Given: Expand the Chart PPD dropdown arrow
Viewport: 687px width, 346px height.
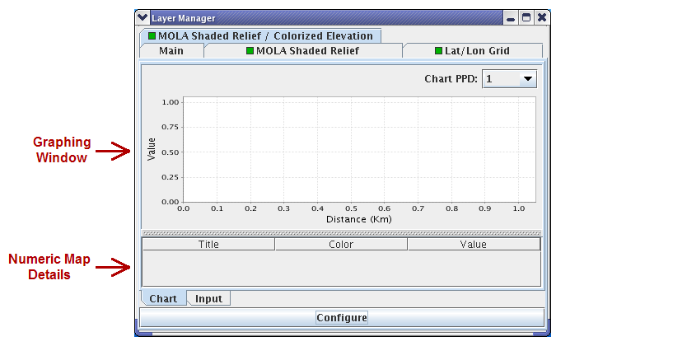Looking at the screenshot, I should point(527,79).
